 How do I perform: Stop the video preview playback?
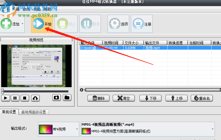25,98
